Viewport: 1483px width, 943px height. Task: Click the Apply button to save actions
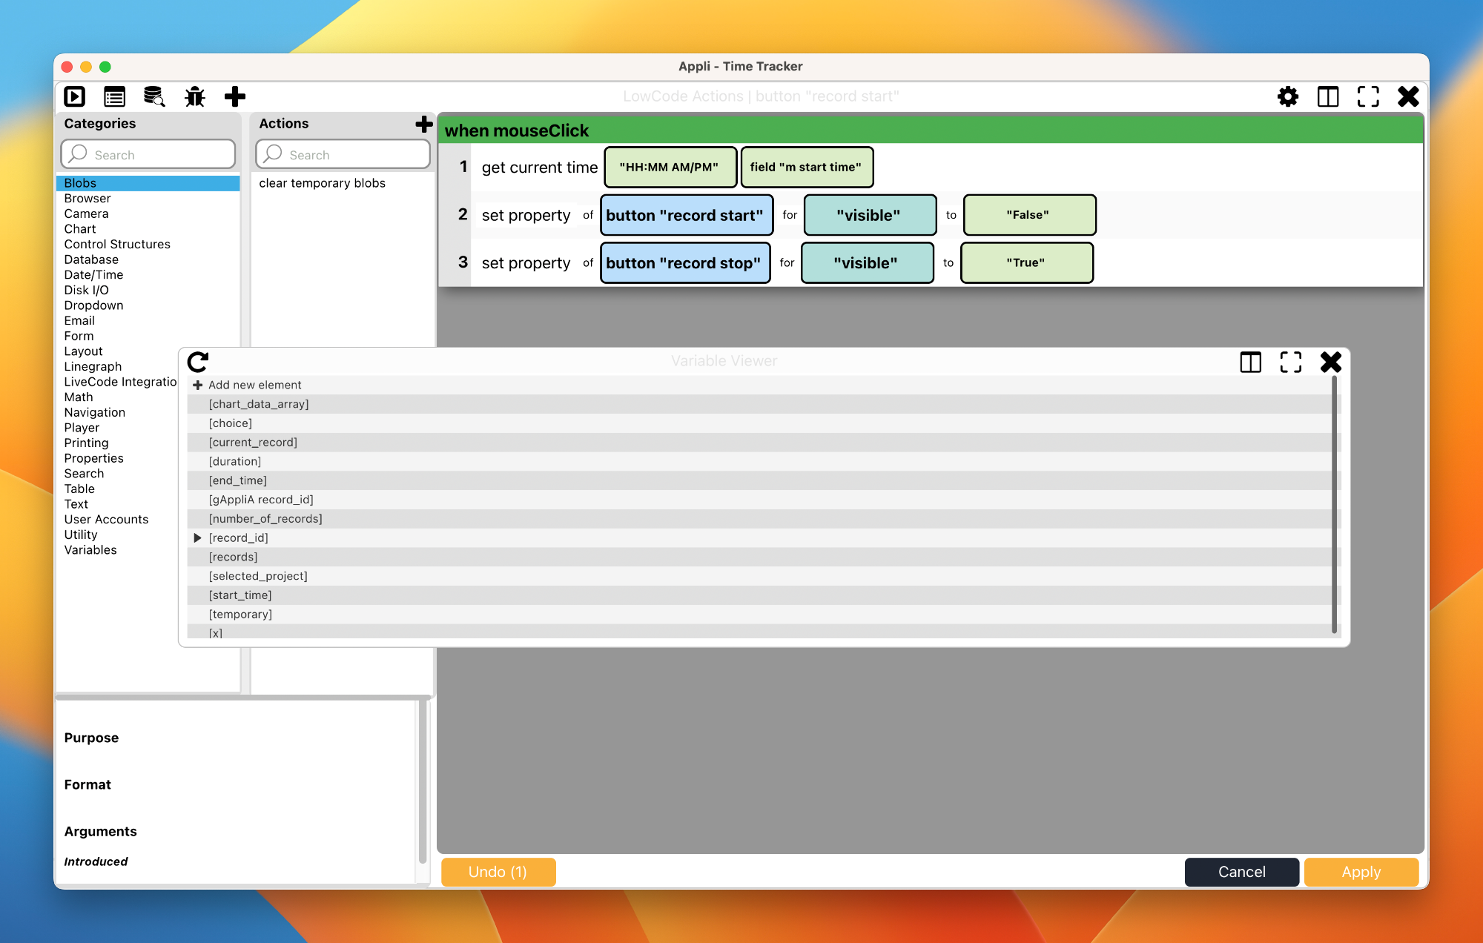(x=1361, y=872)
